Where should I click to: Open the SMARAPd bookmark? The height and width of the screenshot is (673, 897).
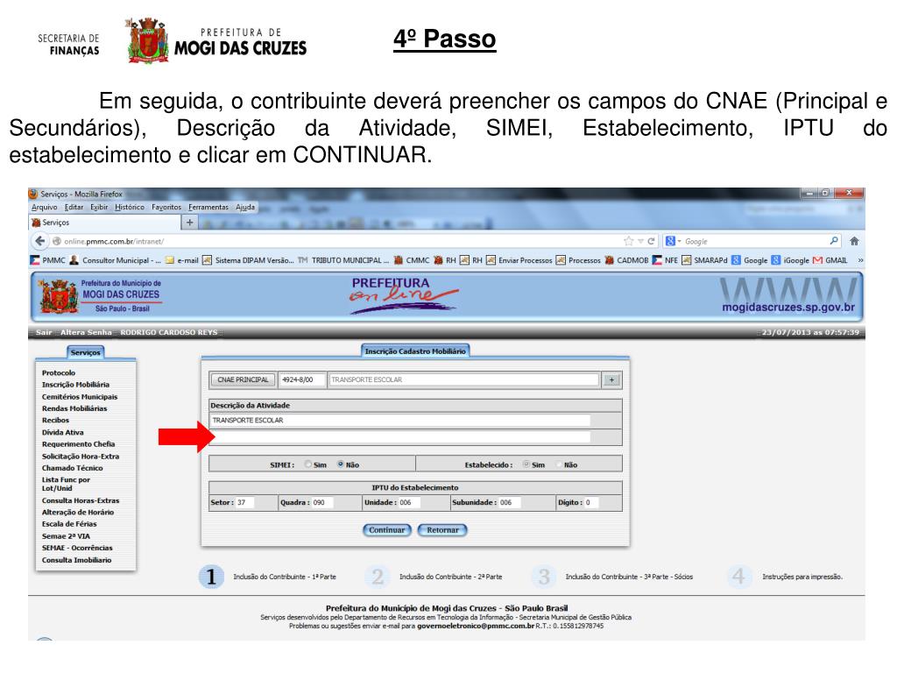coord(705,260)
